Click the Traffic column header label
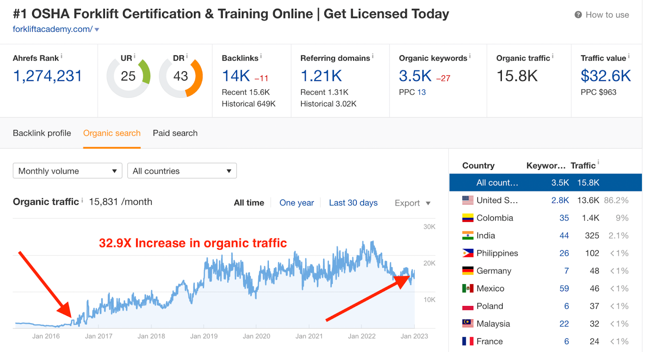This screenshot has width=648, height=352. pos(583,165)
